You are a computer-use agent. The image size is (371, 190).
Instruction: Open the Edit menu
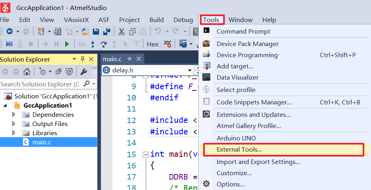point(25,20)
